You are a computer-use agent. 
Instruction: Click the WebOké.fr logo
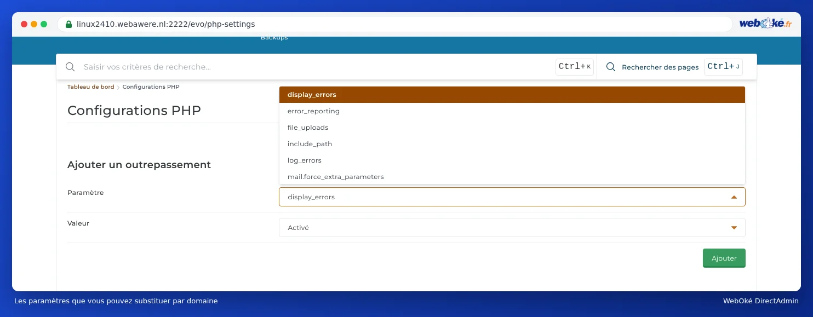[x=765, y=24]
